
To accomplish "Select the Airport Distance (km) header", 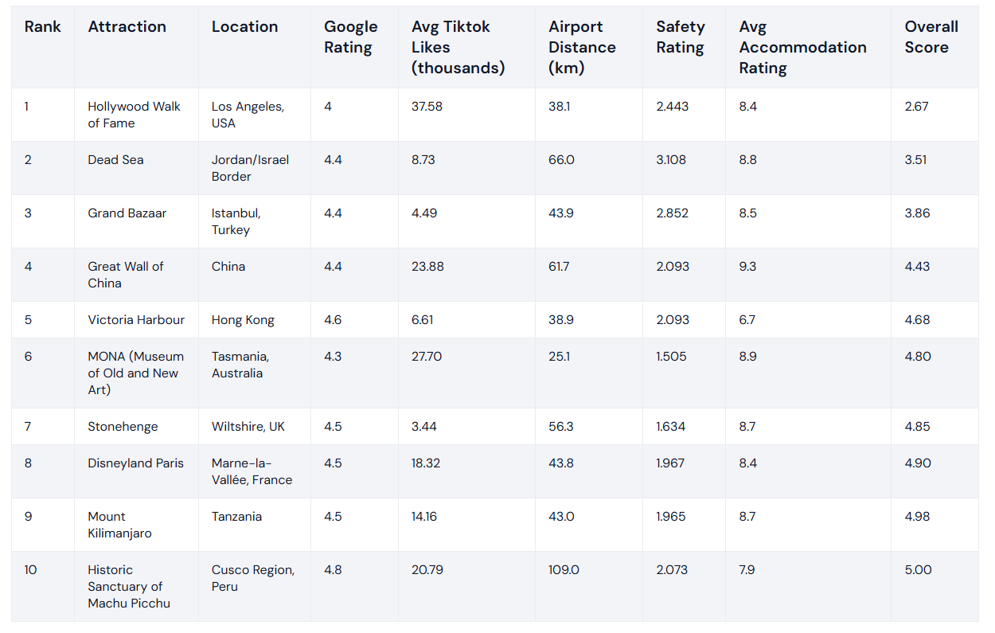I will click(582, 47).
